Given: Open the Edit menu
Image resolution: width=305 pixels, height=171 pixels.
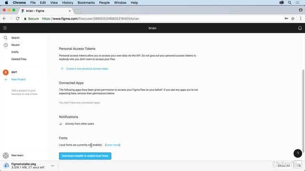Looking at the screenshot, I should (43, 2).
